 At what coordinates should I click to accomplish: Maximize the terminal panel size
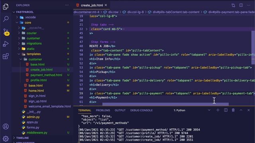(x=241, y=110)
